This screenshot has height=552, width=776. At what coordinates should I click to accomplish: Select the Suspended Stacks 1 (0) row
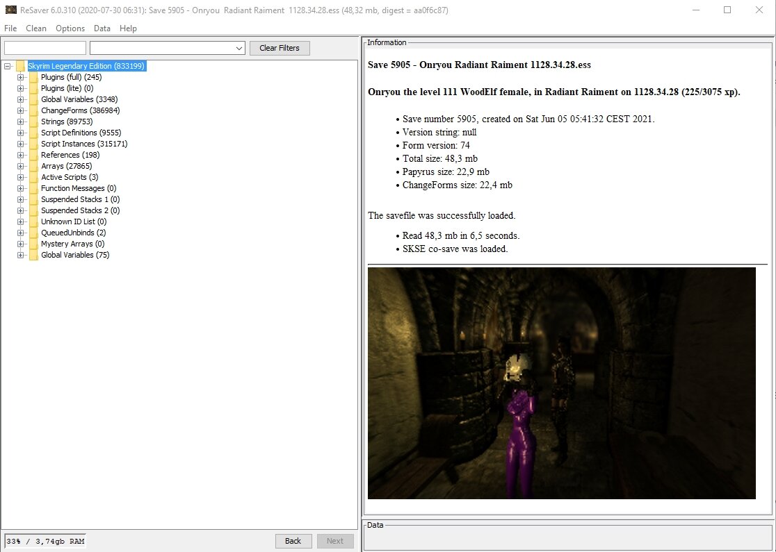pyautogui.click(x=80, y=199)
